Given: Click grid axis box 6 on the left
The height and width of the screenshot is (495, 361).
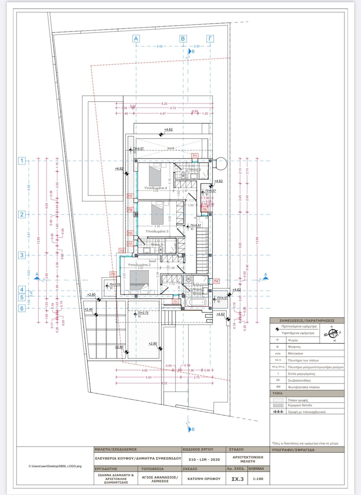Looking at the screenshot, I should pyautogui.click(x=22, y=308).
